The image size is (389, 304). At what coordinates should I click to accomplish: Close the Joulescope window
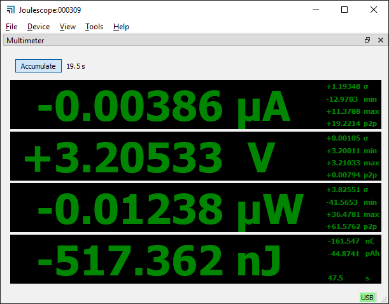374,10
